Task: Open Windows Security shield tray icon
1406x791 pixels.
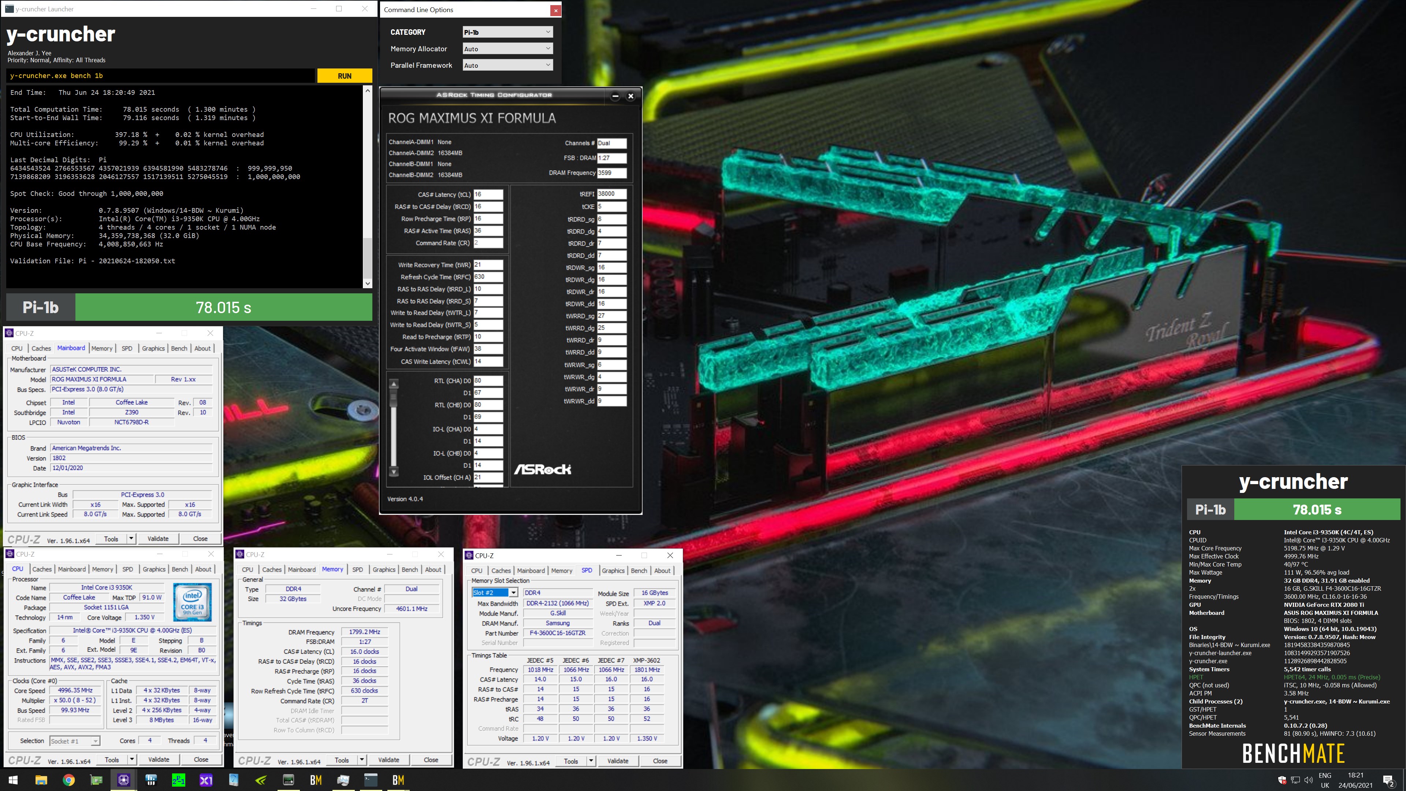Action: click(x=1282, y=780)
